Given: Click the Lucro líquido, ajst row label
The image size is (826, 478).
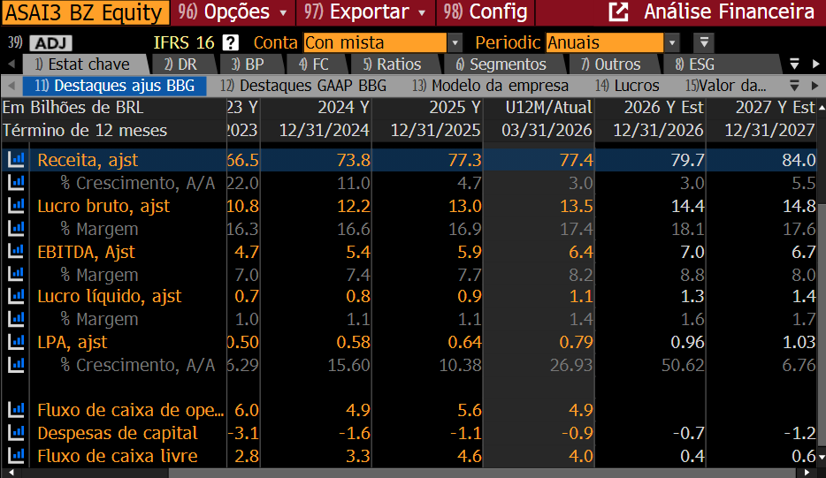Looking at the screenshot, I should click(x=110, y=296).
